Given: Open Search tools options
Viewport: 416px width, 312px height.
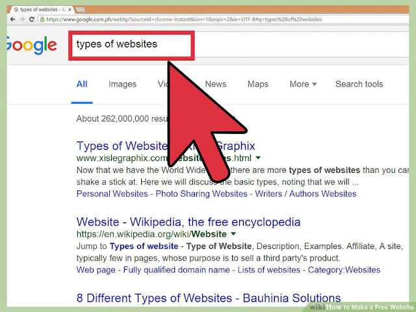Looking at the screenshot, I should pos(359,84).
